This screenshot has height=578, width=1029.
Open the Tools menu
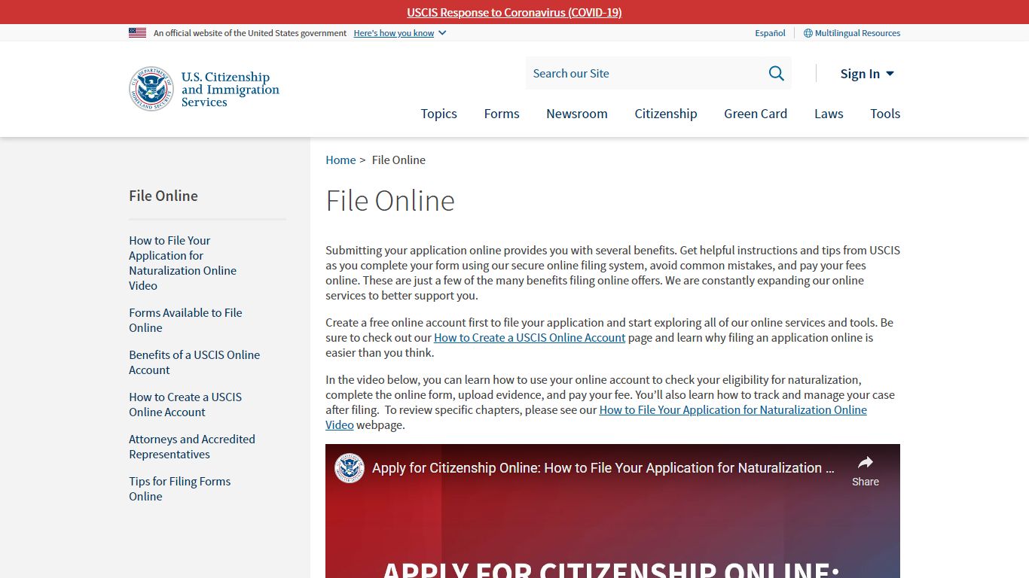click(x=885, y=114)
